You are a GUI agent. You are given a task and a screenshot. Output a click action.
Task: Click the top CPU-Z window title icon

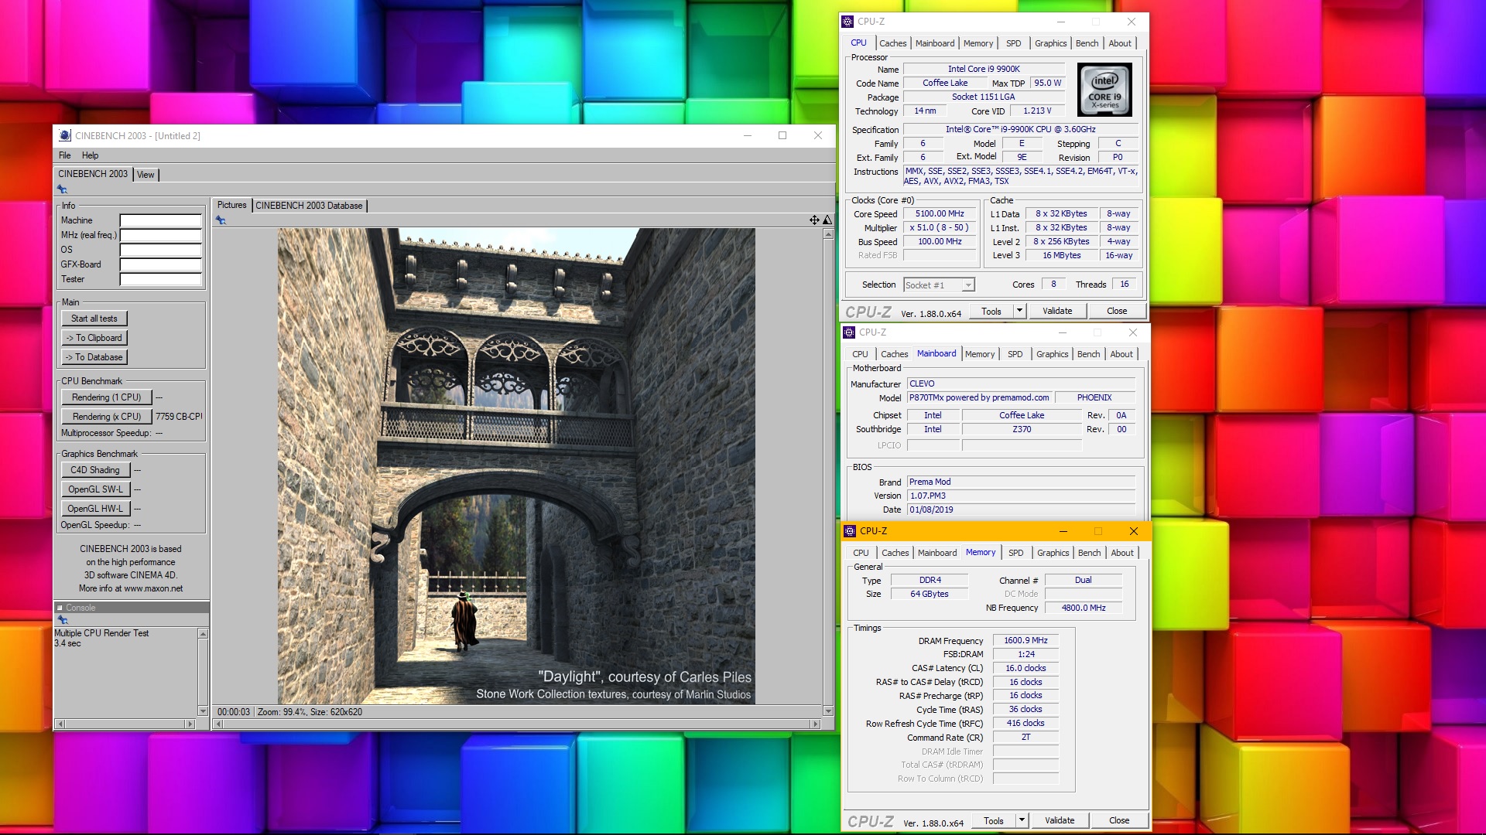[x=848, y=22]
